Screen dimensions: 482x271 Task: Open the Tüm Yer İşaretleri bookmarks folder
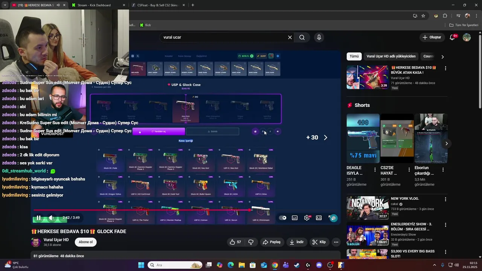coord(464,25)
